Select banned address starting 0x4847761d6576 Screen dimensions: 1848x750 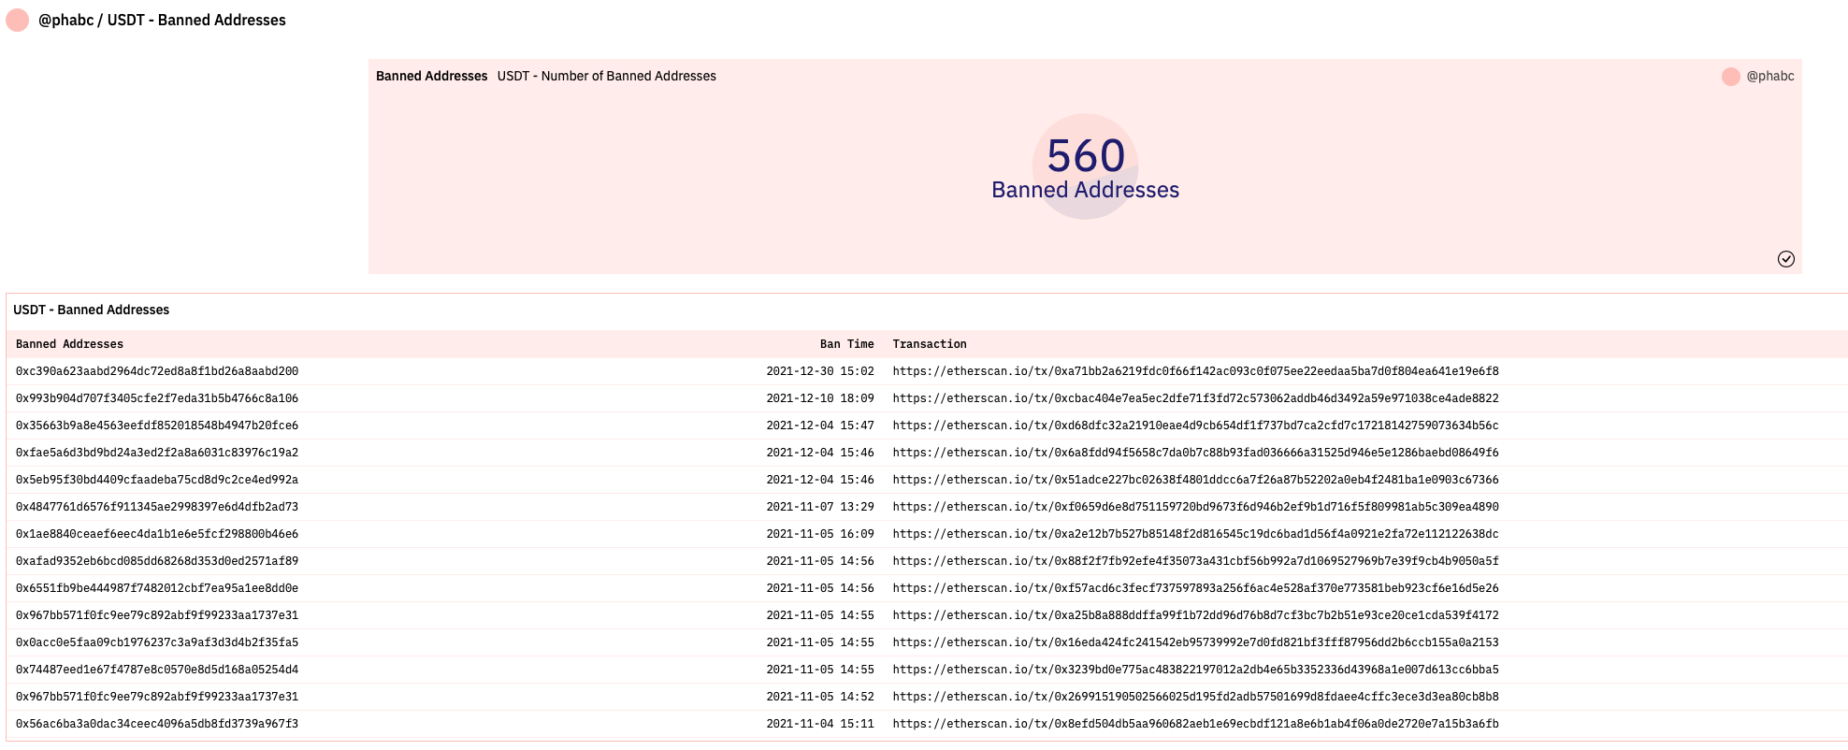(157, 507)
